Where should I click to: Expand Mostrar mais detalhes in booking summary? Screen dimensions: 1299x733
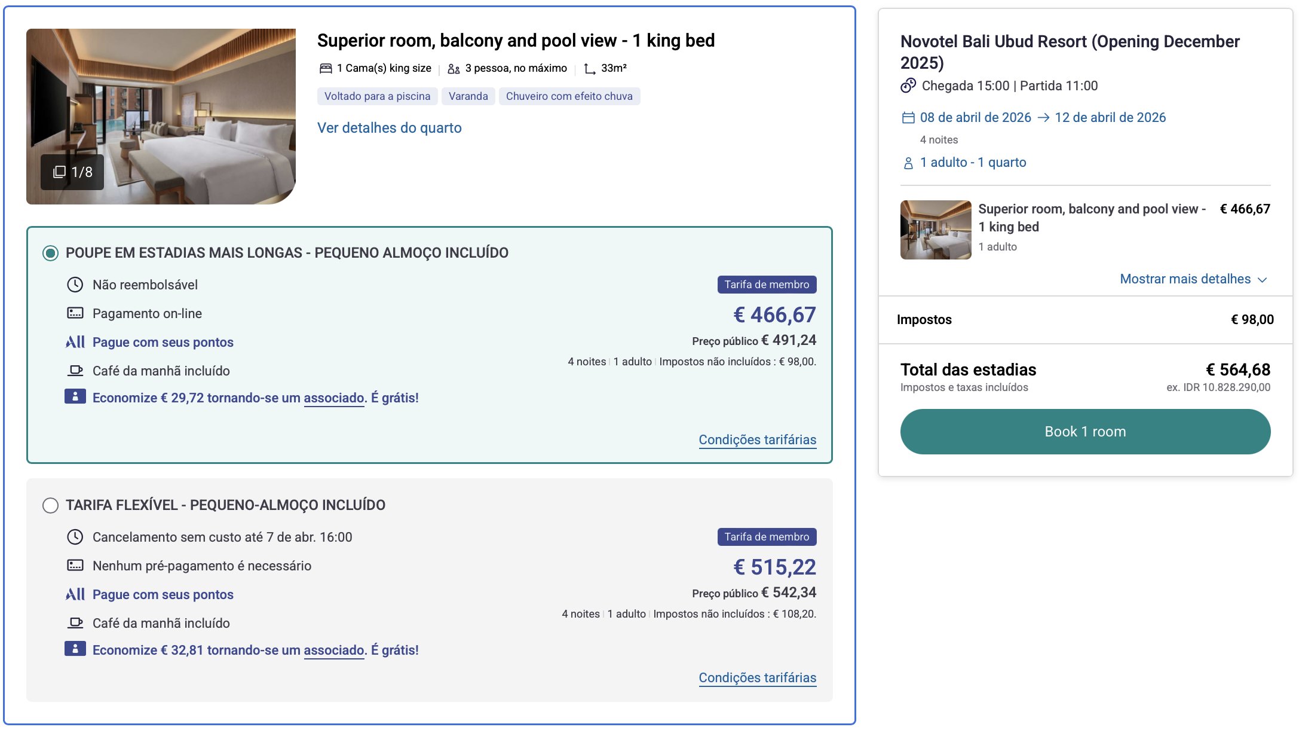click(x=1185, y=279)
